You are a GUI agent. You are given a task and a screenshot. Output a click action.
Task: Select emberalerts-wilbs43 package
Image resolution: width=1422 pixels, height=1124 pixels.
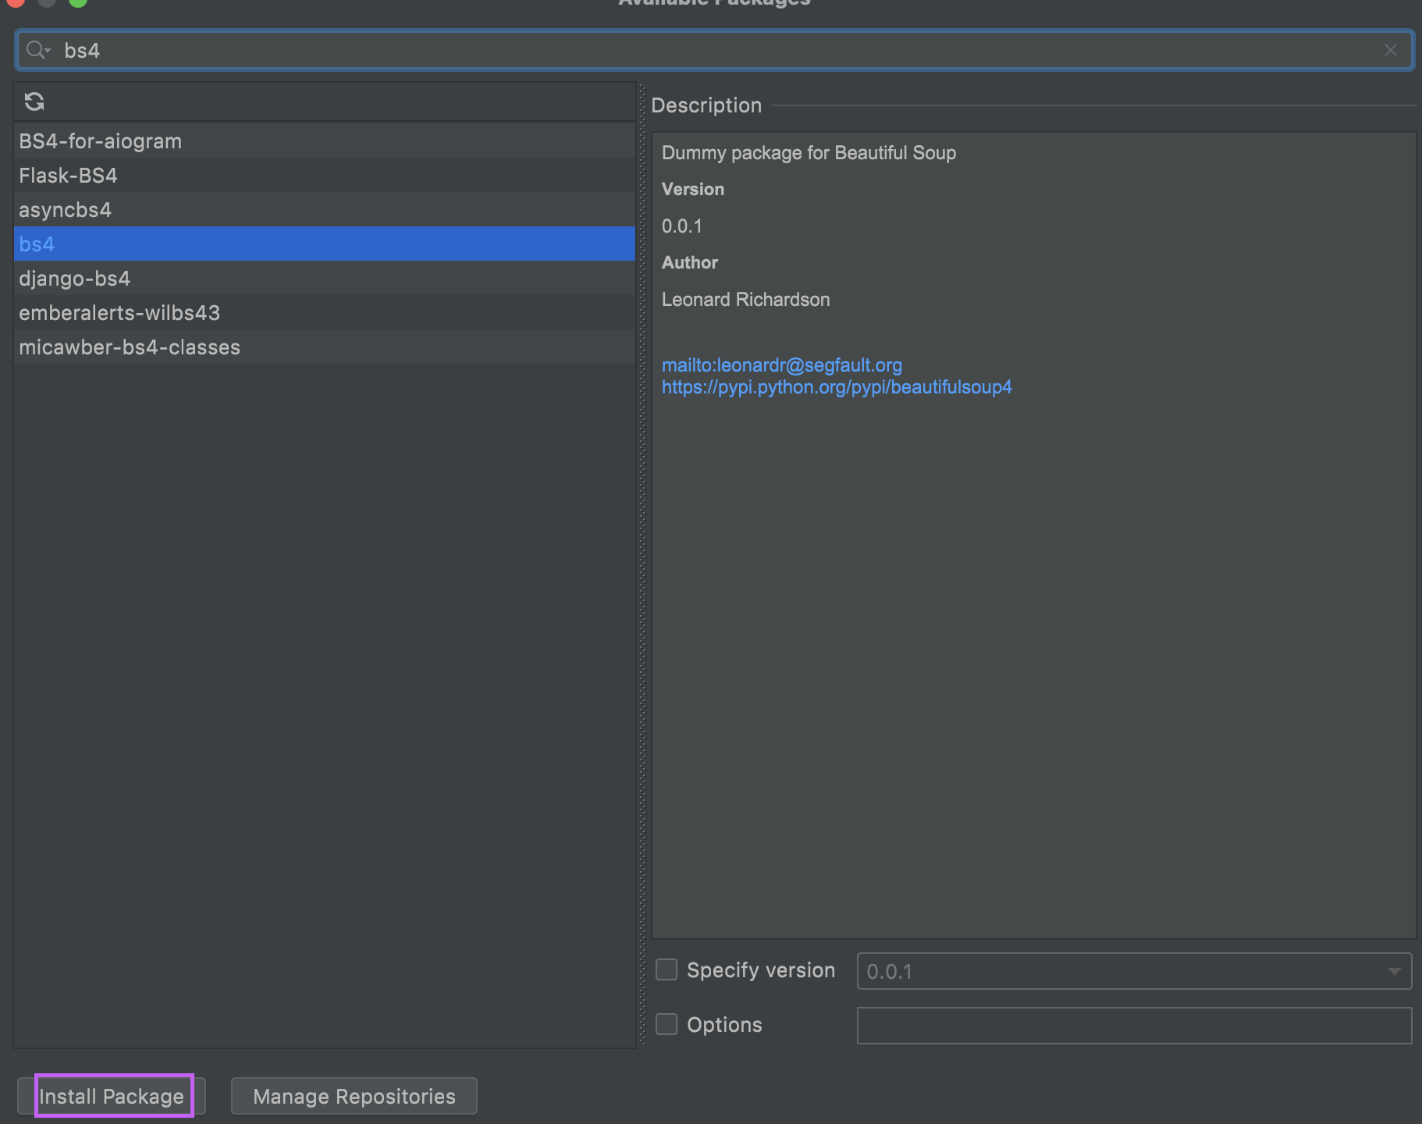325,313
